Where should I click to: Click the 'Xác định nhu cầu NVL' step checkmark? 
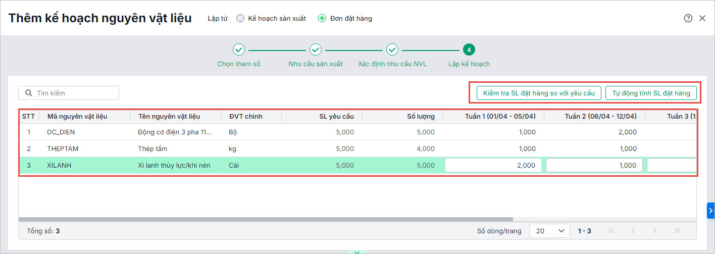(392, 49)
